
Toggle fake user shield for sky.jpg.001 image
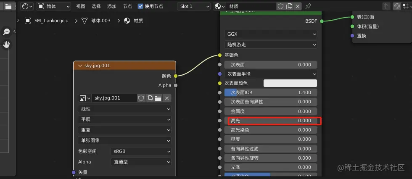[141, 98]
